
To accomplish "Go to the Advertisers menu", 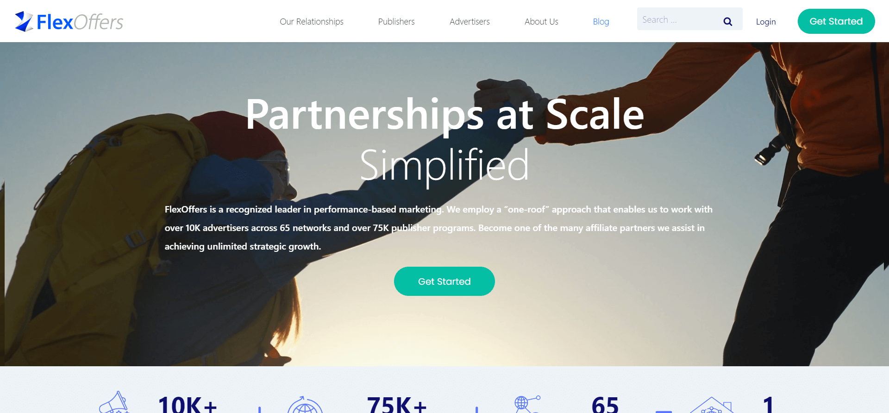I will pyautogui.click(x=470, y=21).
